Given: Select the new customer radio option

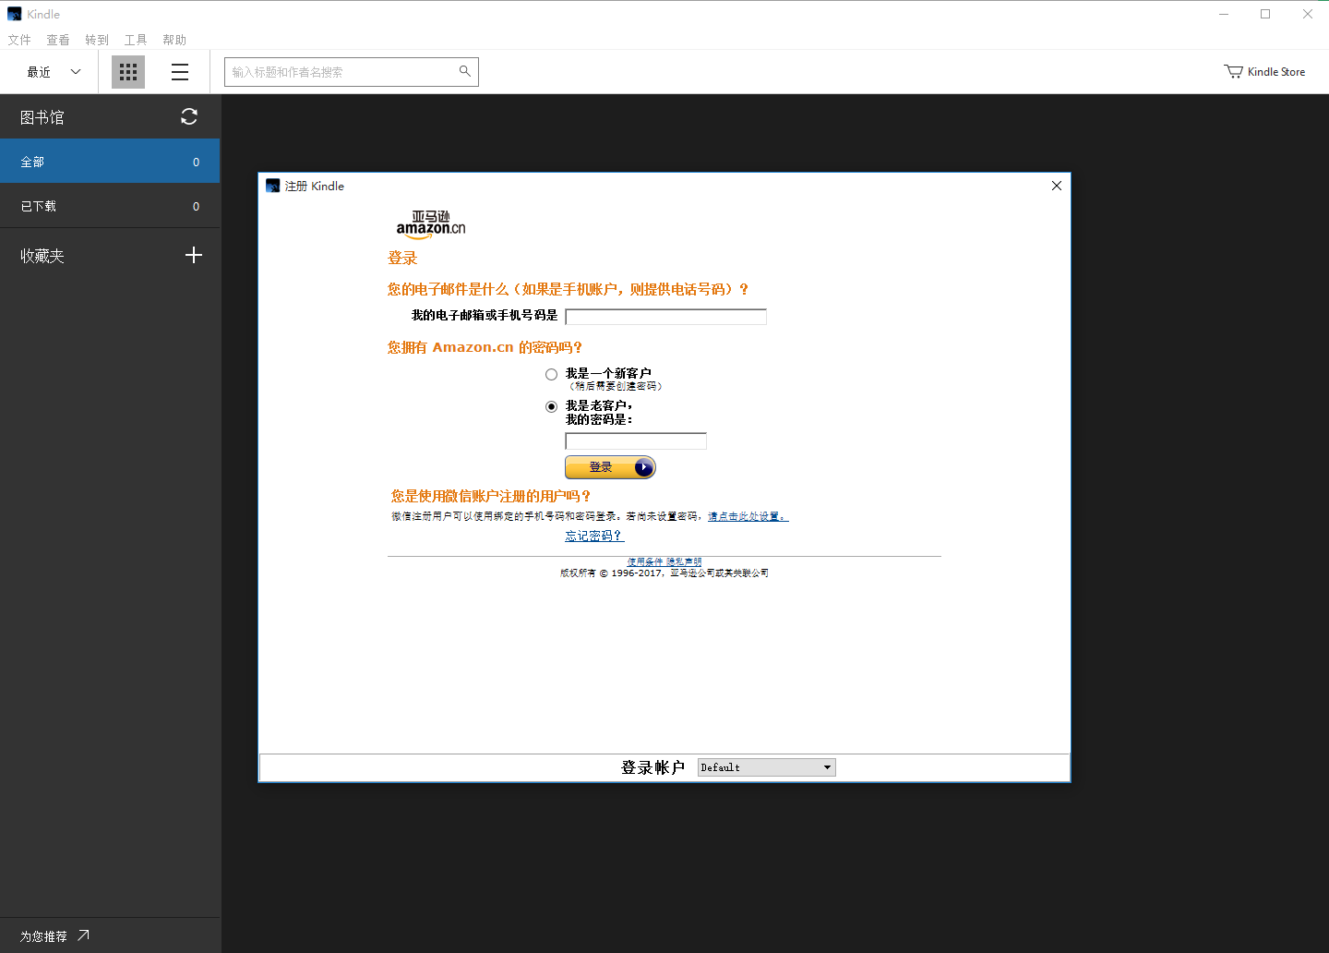Looking at the screenshot, I should (551, 374).
